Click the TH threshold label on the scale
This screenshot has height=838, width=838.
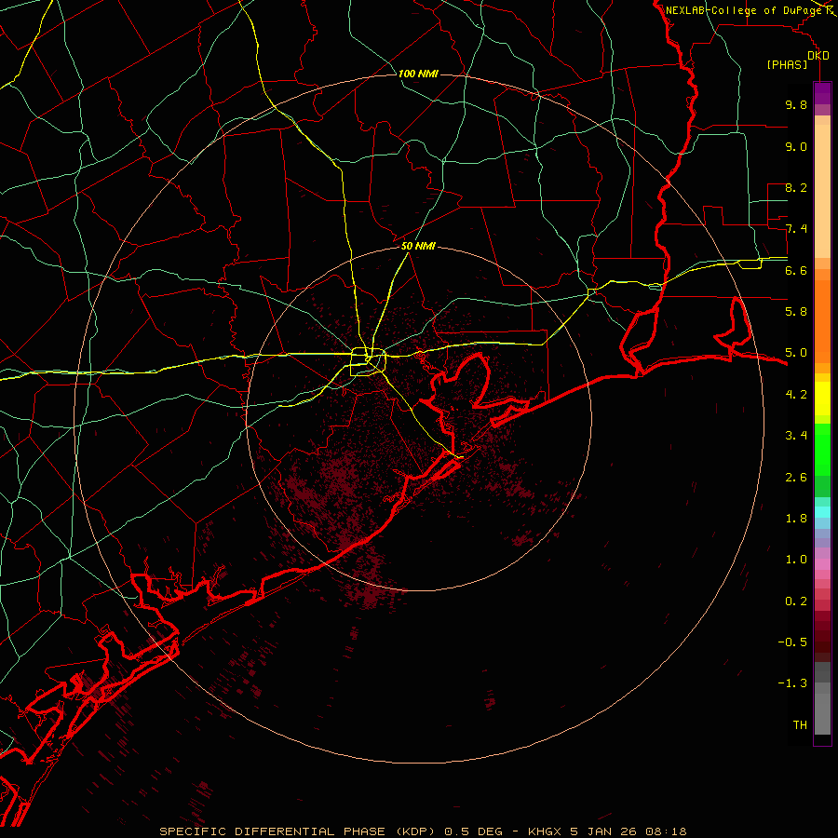(800, 725)
